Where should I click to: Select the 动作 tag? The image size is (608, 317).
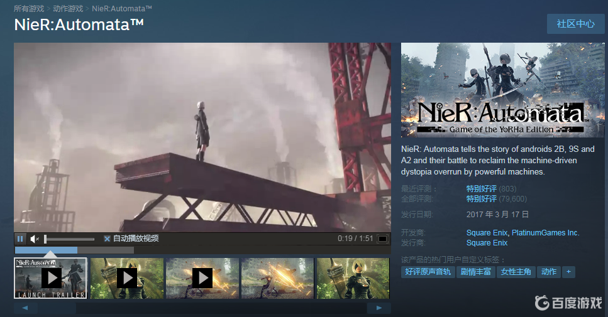coord(549,272)
